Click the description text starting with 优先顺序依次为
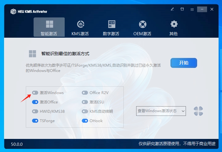Viewport: 222px width, 152px height. coord(93,68)
